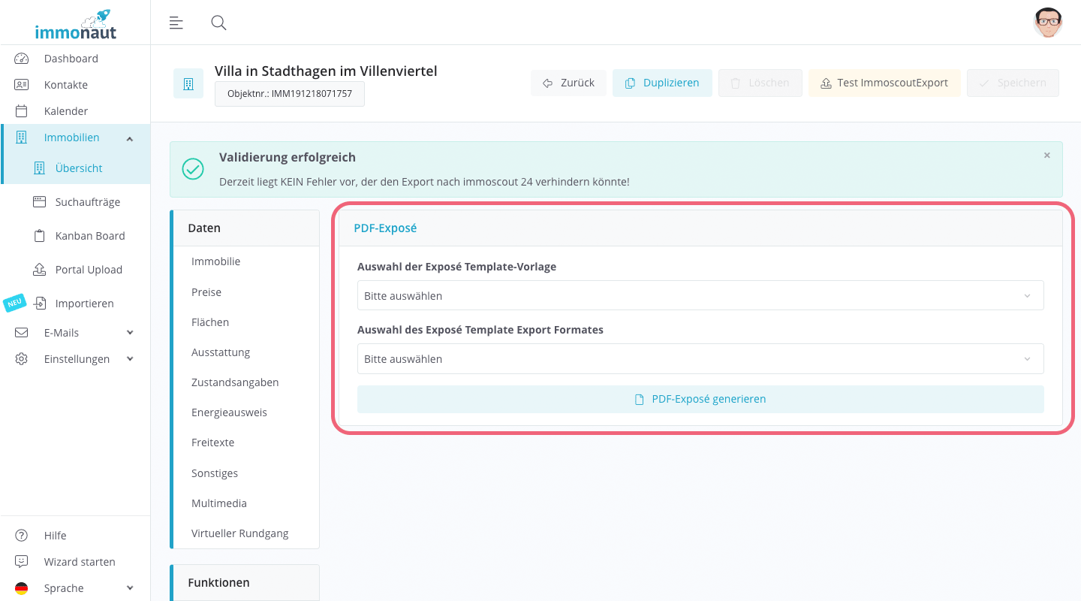Image resolution: width=1081 pixels, height=601 pixels.
Task: Click the building icon beside property title
Action: pyautogui.click(x=188, y=83)
